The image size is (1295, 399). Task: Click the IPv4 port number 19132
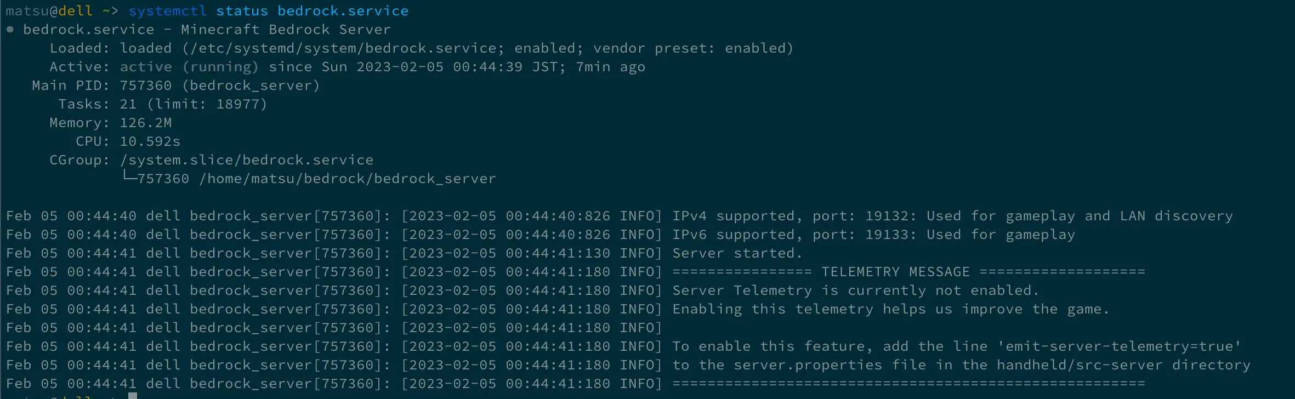[886, 216]
